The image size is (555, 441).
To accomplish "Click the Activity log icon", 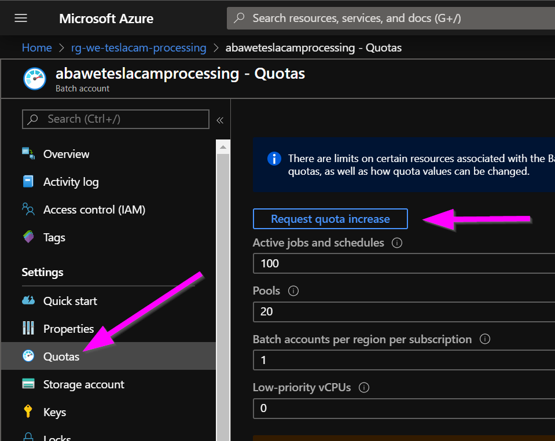I will 28,181.
